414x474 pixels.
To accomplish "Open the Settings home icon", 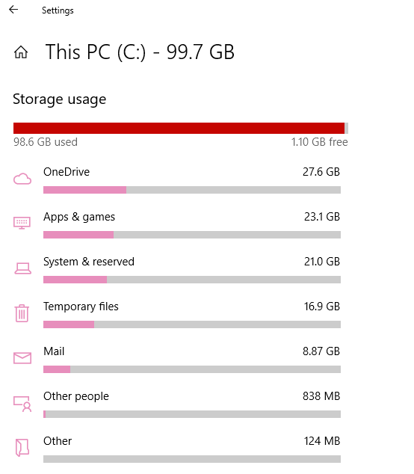I will point(21,52).
